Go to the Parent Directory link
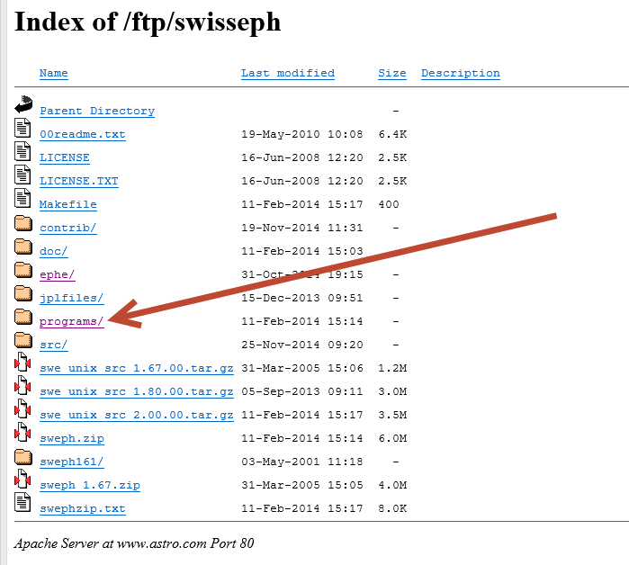 click(96, 112)
